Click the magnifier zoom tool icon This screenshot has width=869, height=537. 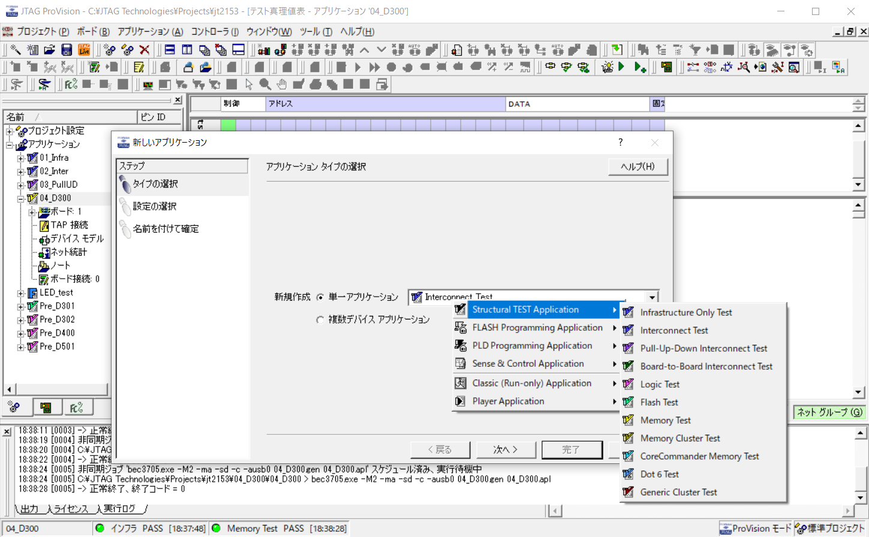click(x=264, y=85)
